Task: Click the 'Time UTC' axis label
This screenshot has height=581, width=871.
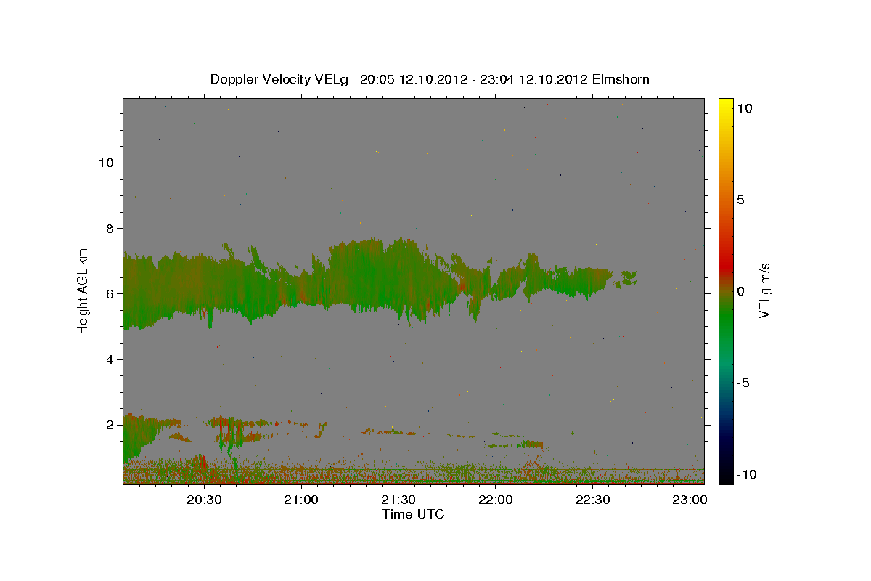Action: (x=413, y=514)
